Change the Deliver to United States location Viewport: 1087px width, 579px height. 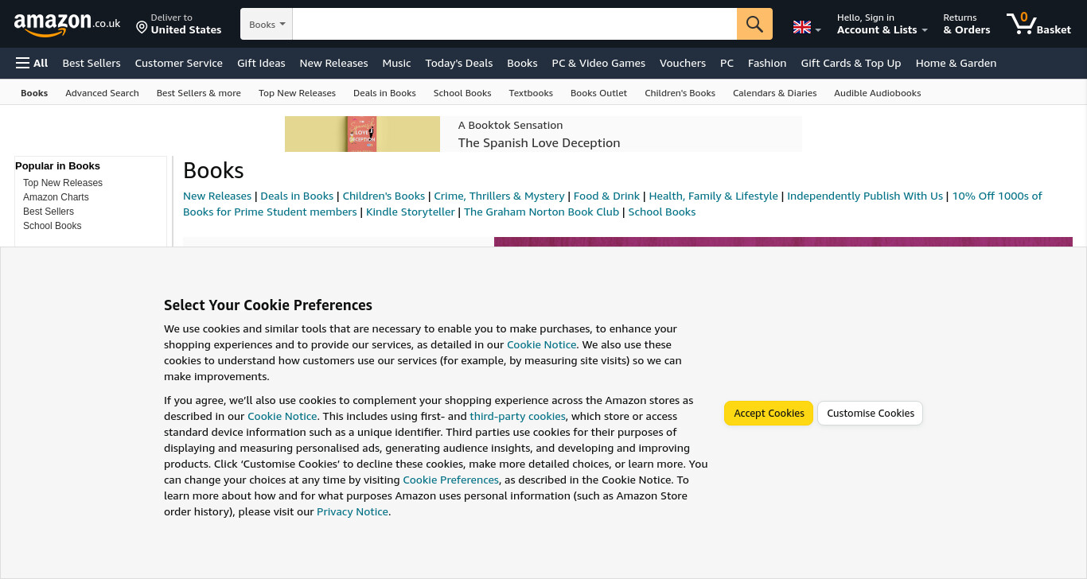pos(178,24)
